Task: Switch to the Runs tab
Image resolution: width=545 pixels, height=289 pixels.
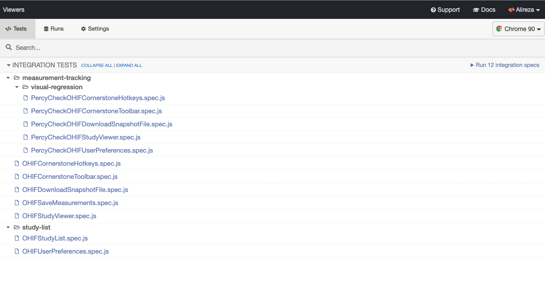Action: (x=53, y=29)
